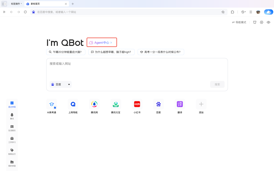This screenshot has height=171, width=274.
Task: Open browser settings gear icon
Action: click(x=262, y=22)
